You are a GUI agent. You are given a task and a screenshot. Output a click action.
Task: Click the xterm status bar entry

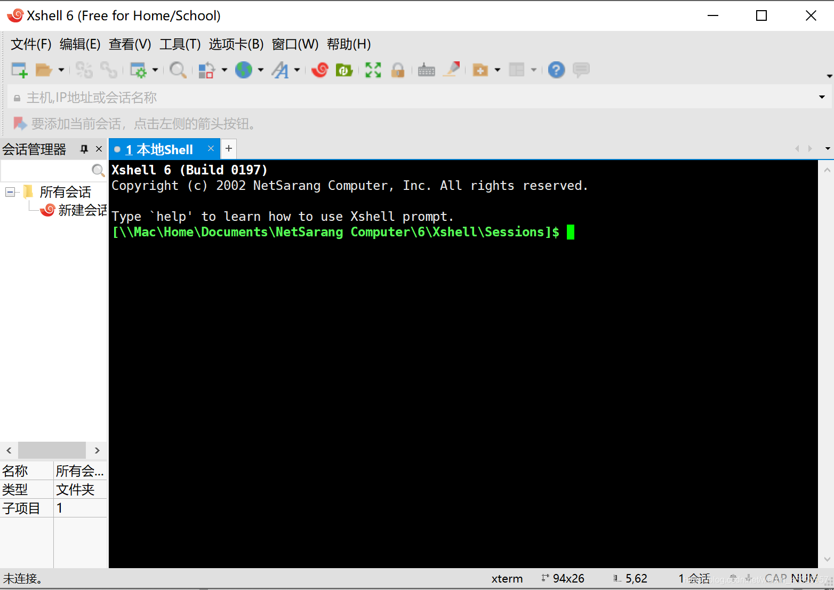507,579
